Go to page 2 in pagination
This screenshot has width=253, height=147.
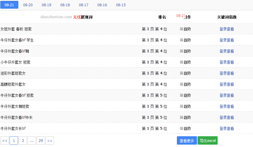23,140
